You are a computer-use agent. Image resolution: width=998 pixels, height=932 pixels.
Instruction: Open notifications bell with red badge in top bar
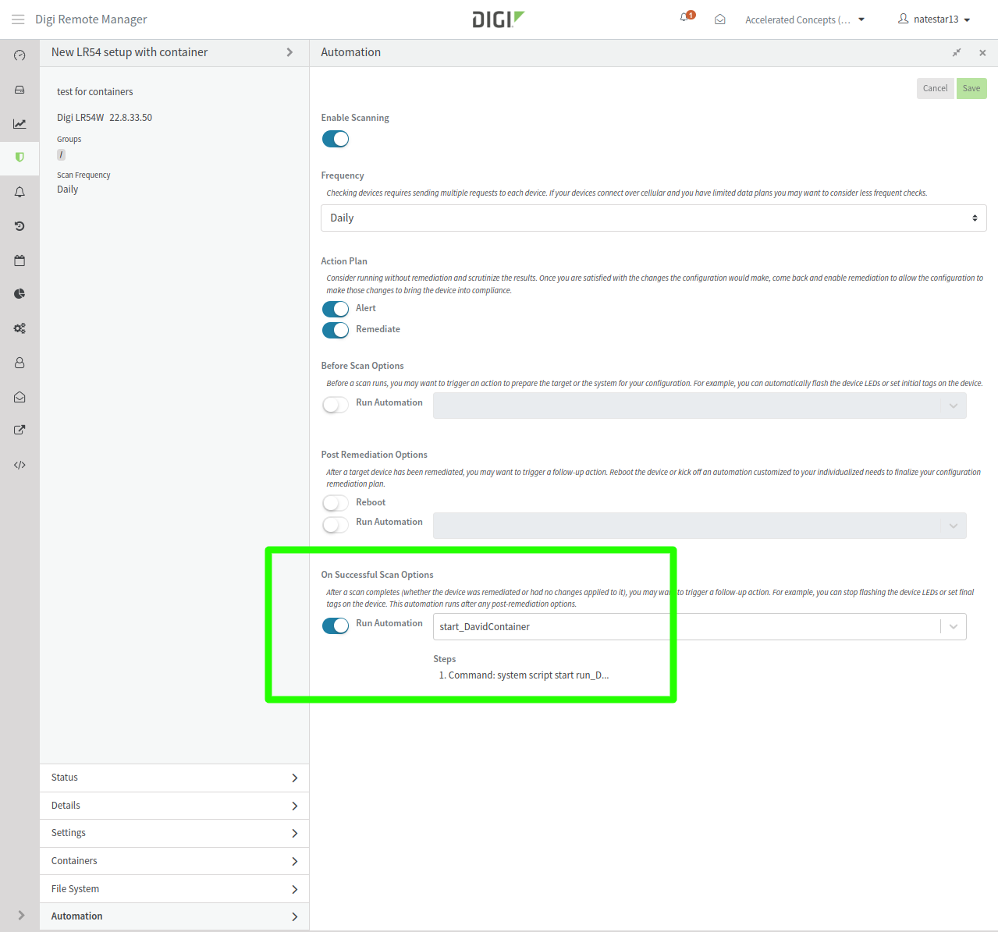686,17
